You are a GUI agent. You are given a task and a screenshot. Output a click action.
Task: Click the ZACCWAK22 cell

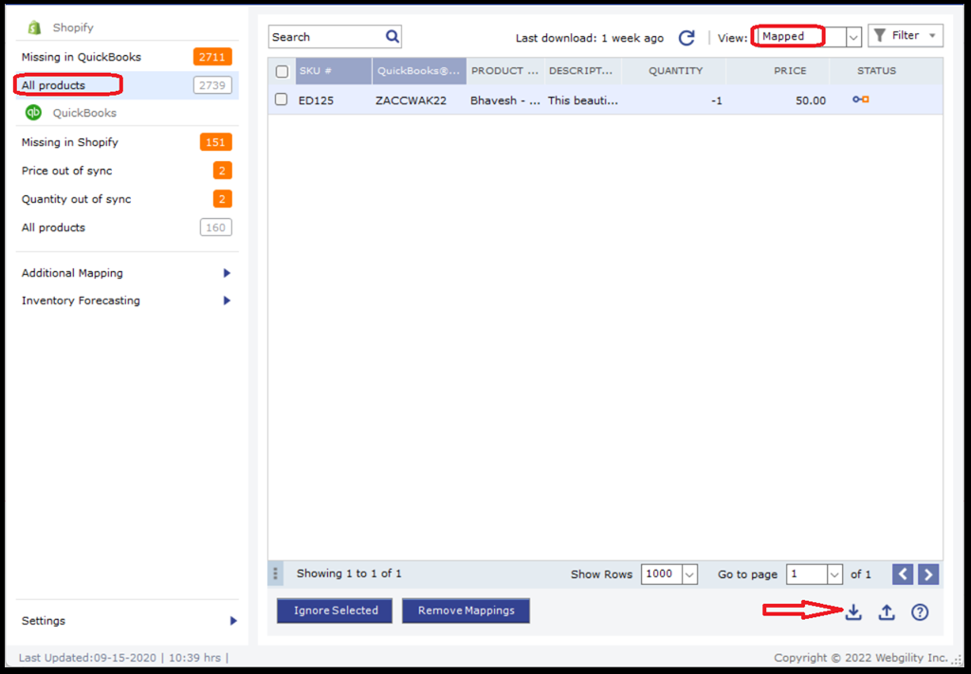[411, 100]
